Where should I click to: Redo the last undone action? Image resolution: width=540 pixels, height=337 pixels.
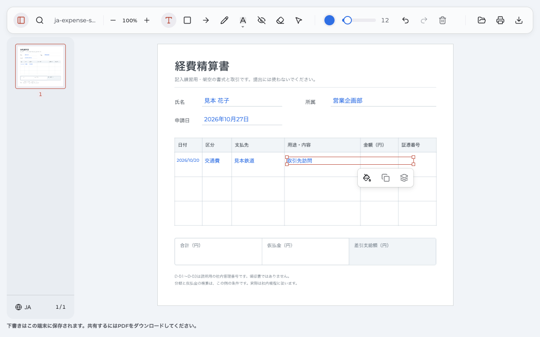coord(424,20)
